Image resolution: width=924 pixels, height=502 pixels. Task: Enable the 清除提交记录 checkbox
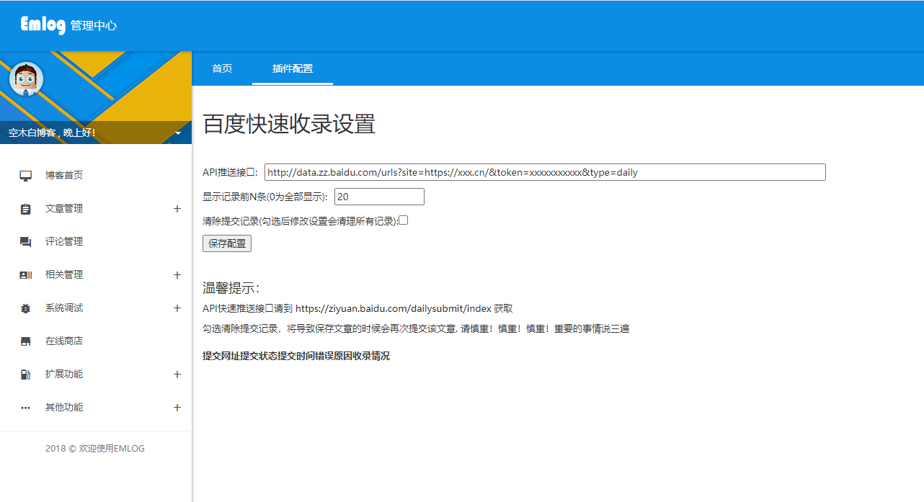click(x=403, y=220)
